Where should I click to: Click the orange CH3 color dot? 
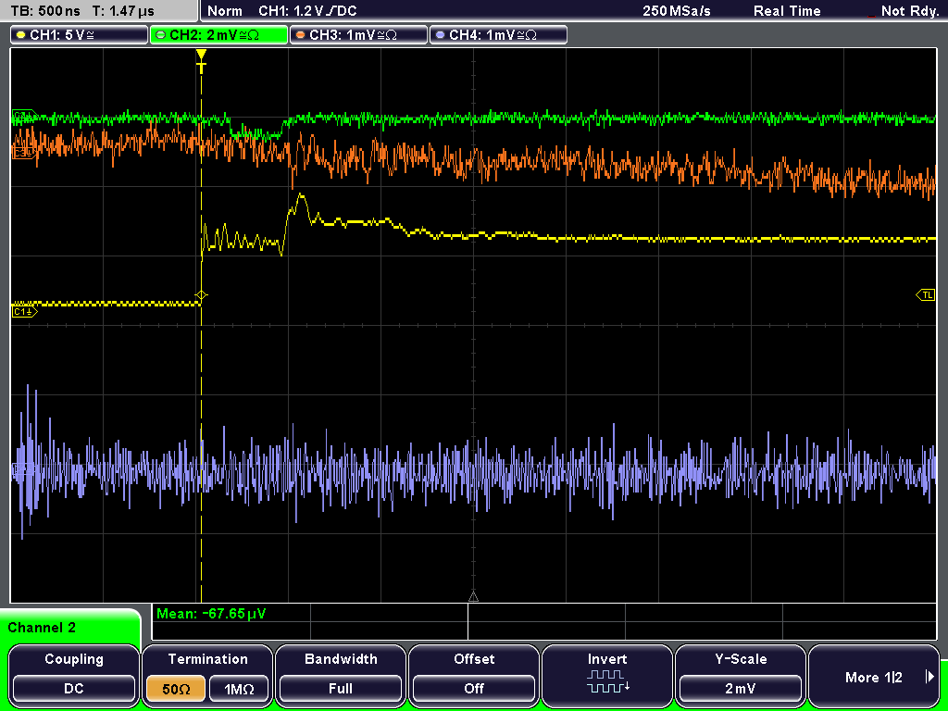coord(301,35)
